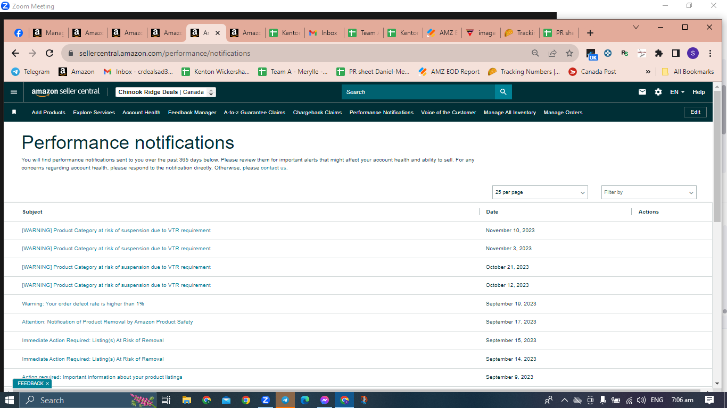Open Zoom from the Windows taskbar
Screen dimensions: 727x408
click(x=266, y=400)
